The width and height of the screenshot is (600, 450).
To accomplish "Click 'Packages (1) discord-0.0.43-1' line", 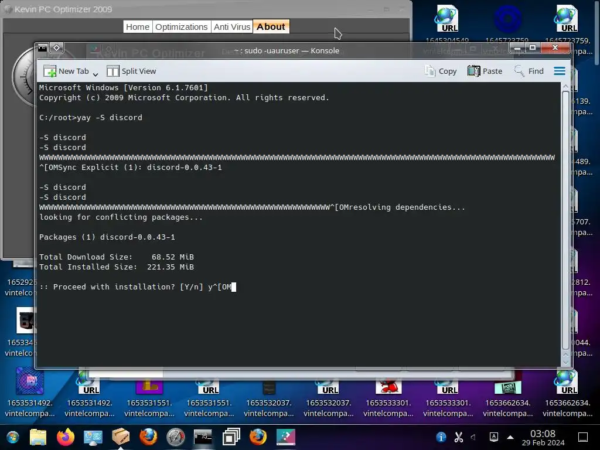I will 107,237.
